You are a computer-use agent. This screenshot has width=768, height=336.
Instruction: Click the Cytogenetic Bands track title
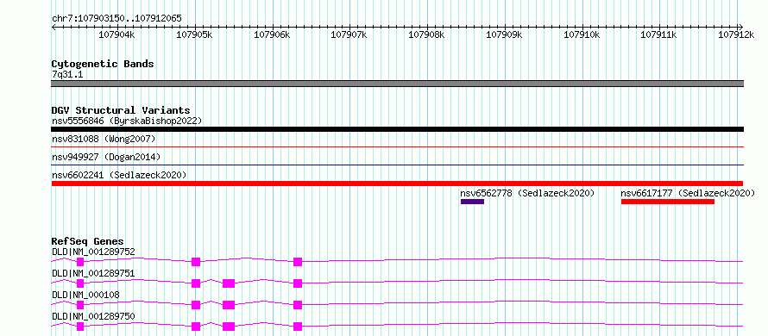103,64
